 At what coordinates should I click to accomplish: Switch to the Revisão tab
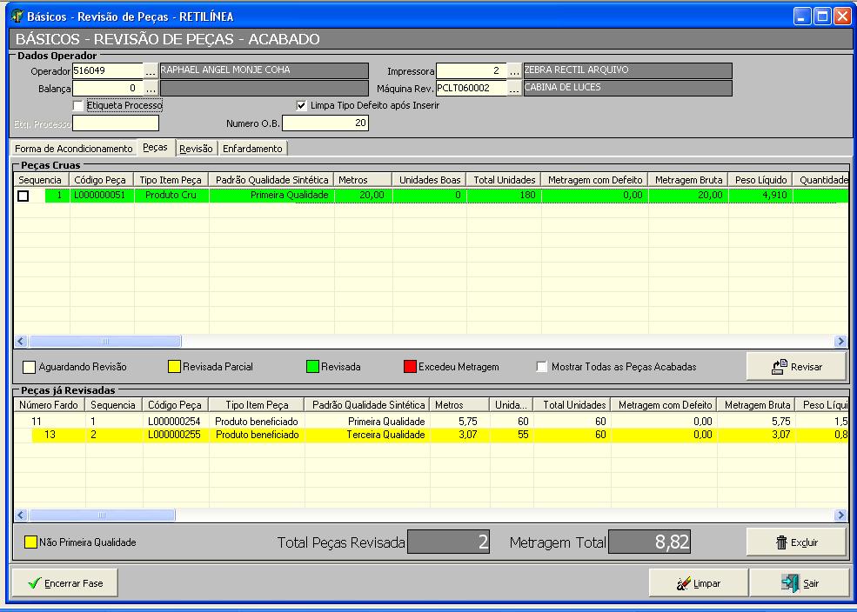[x=196, y=149]
